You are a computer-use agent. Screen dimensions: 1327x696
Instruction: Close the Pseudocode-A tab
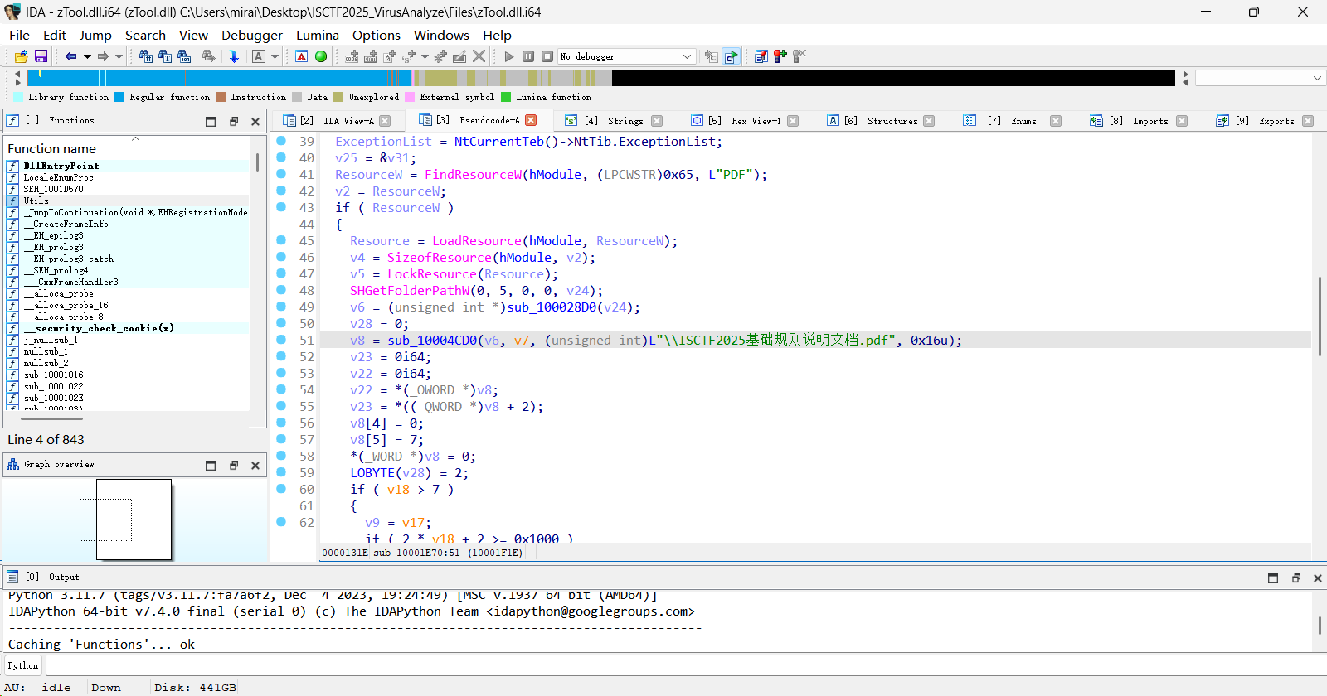(x=531, y=120)
